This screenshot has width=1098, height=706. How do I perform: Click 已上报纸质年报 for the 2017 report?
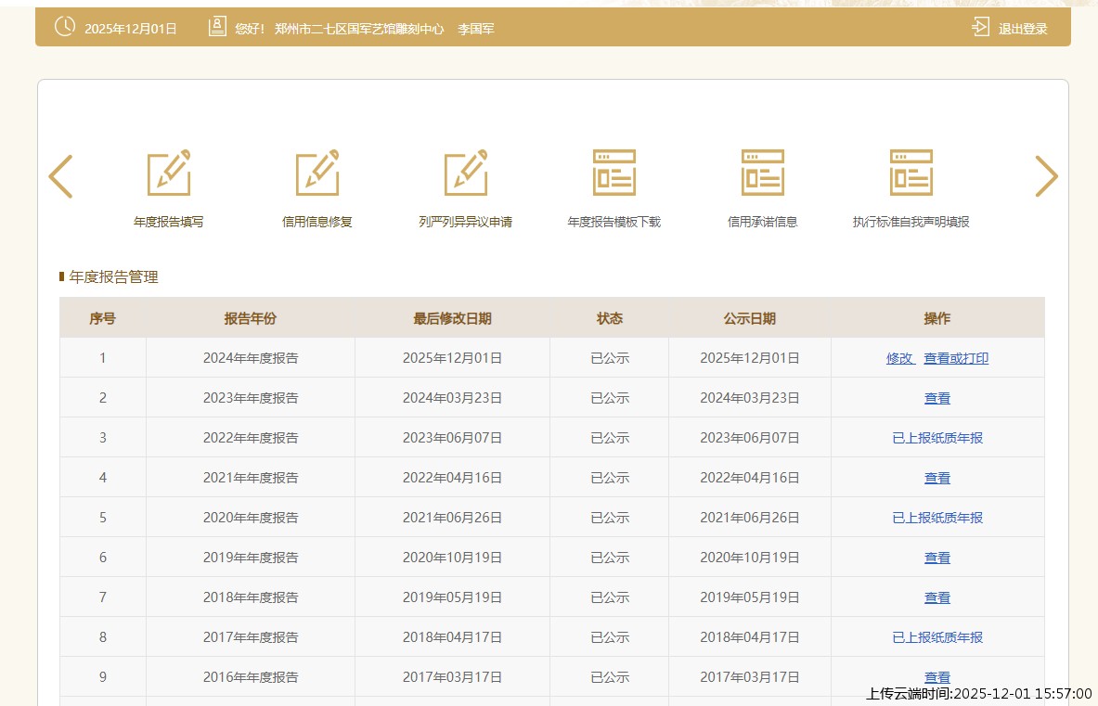[937, 637]
